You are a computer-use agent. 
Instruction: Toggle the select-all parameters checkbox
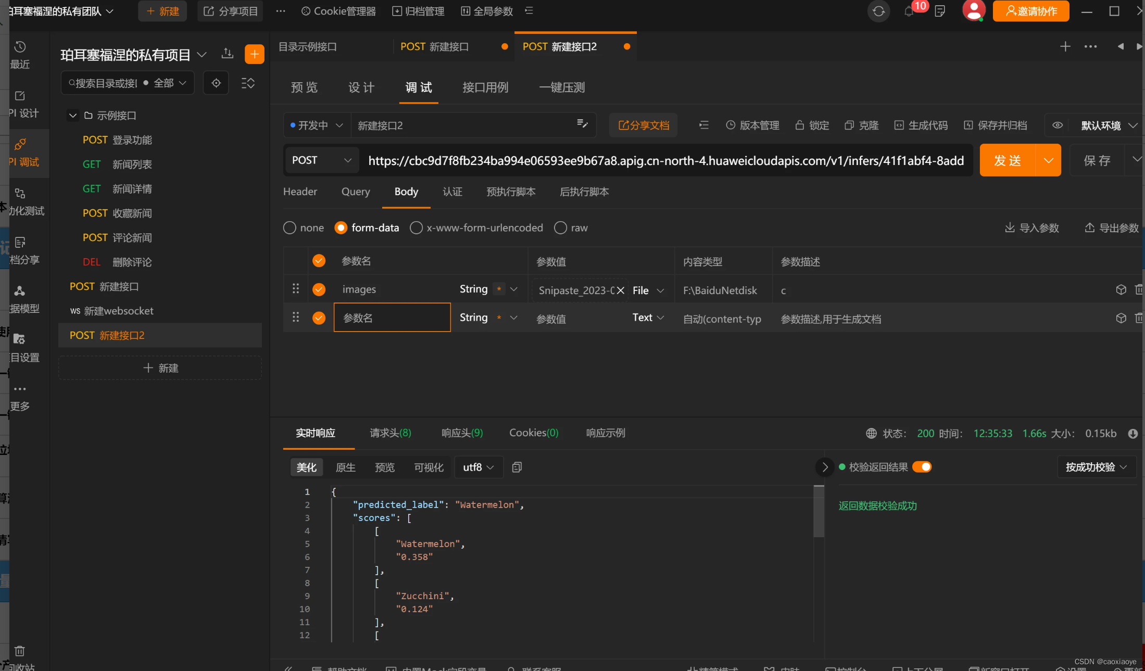pos(319,261)
